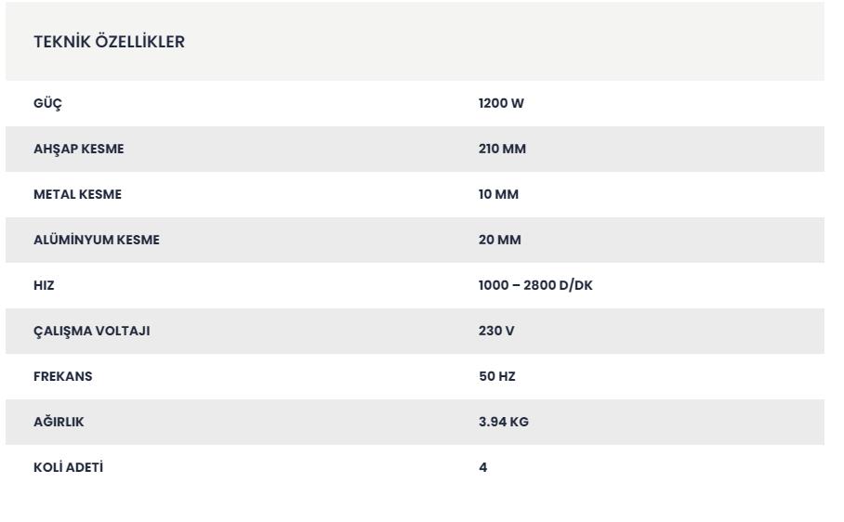Viewport: 844px width, 522px height.
Task: Select the FREKANS label
Action: [63, 376]
